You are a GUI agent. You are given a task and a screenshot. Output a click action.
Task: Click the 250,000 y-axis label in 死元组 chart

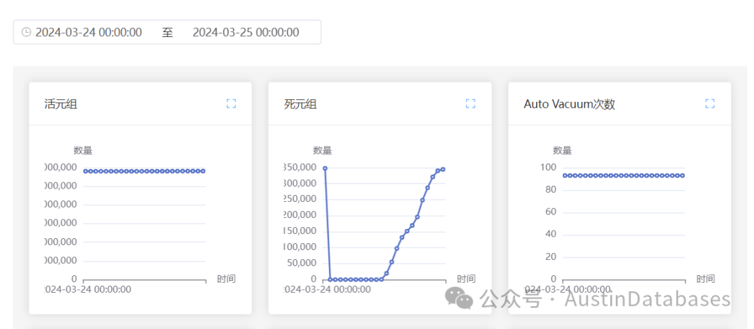click(300, 199)
